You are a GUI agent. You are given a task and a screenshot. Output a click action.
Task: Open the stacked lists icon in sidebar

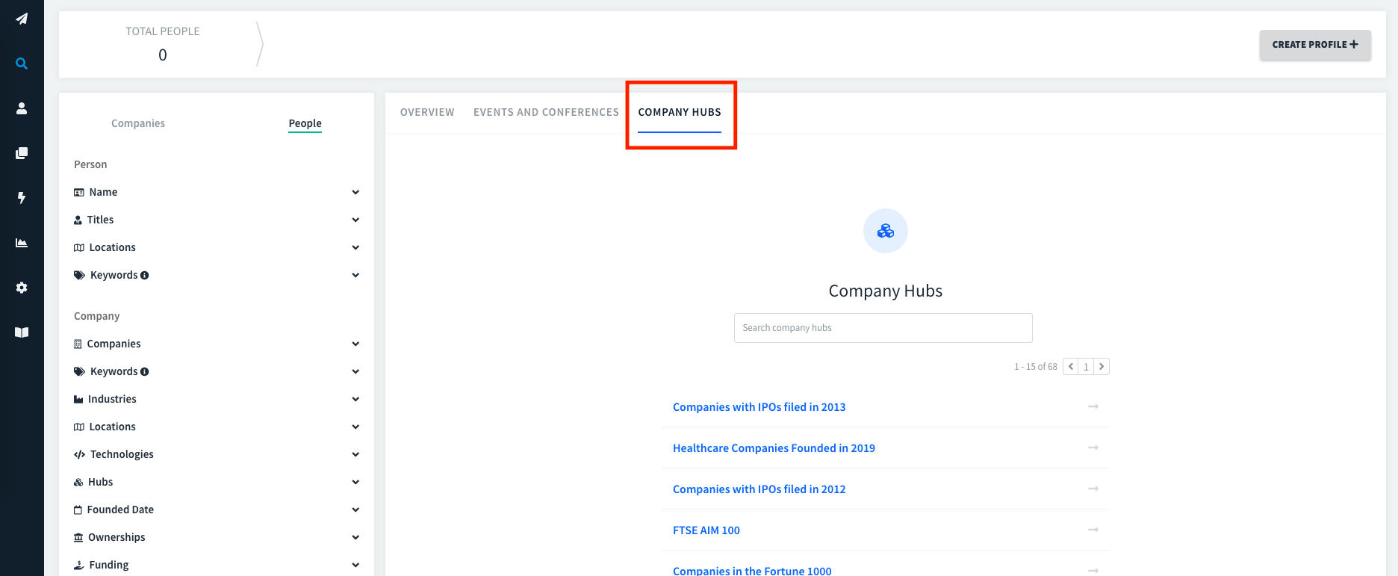22,153
